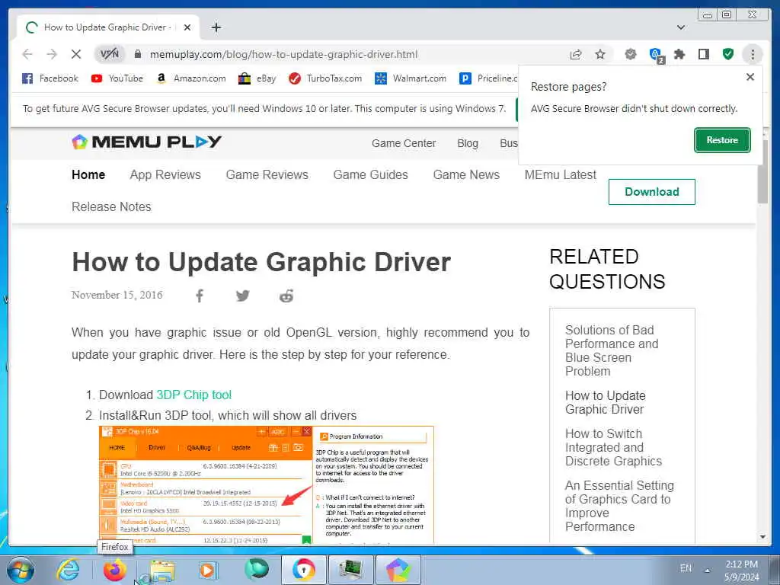
Task: Click the Restore button
Action: click(722, 140)
